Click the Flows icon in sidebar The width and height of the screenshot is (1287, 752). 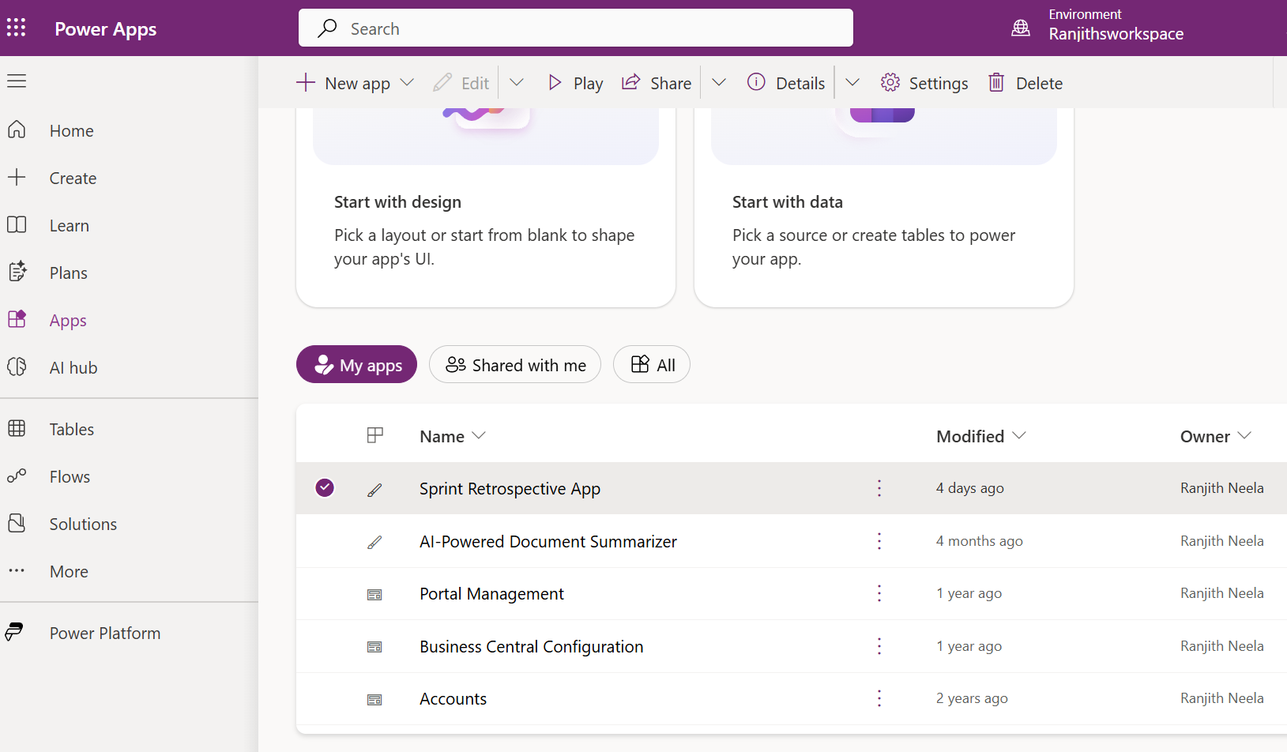click(x=17, y=476)
